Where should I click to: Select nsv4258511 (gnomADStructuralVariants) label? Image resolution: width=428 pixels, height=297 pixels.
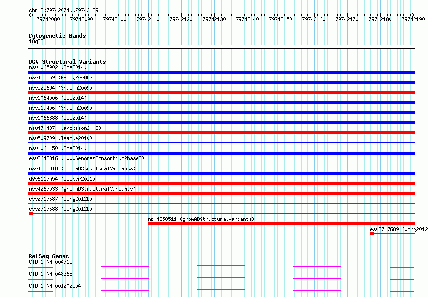pos(201,219)
